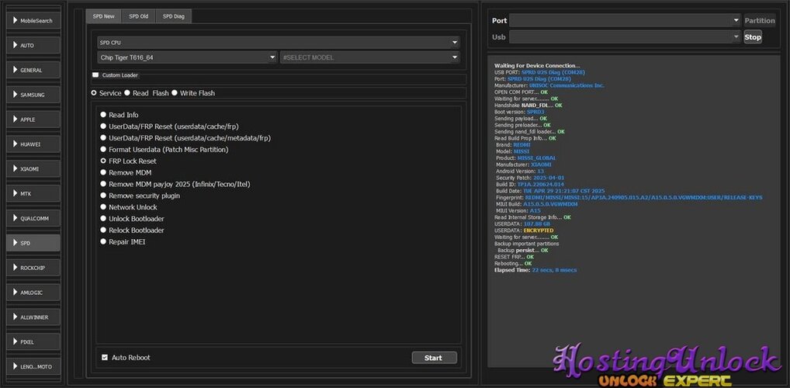The image size is (790, 388).
Task: Switch to the SPD Old tab
Action: coord(139,16)
